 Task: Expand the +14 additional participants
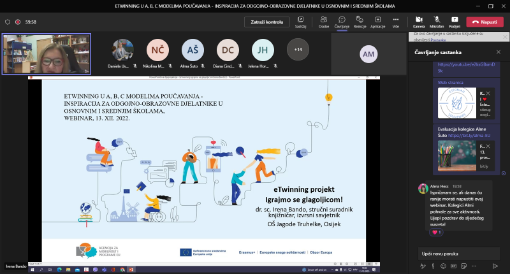[x=298, y=48]
